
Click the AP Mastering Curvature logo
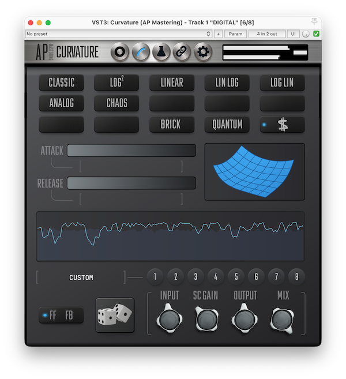tap(67, 52)
